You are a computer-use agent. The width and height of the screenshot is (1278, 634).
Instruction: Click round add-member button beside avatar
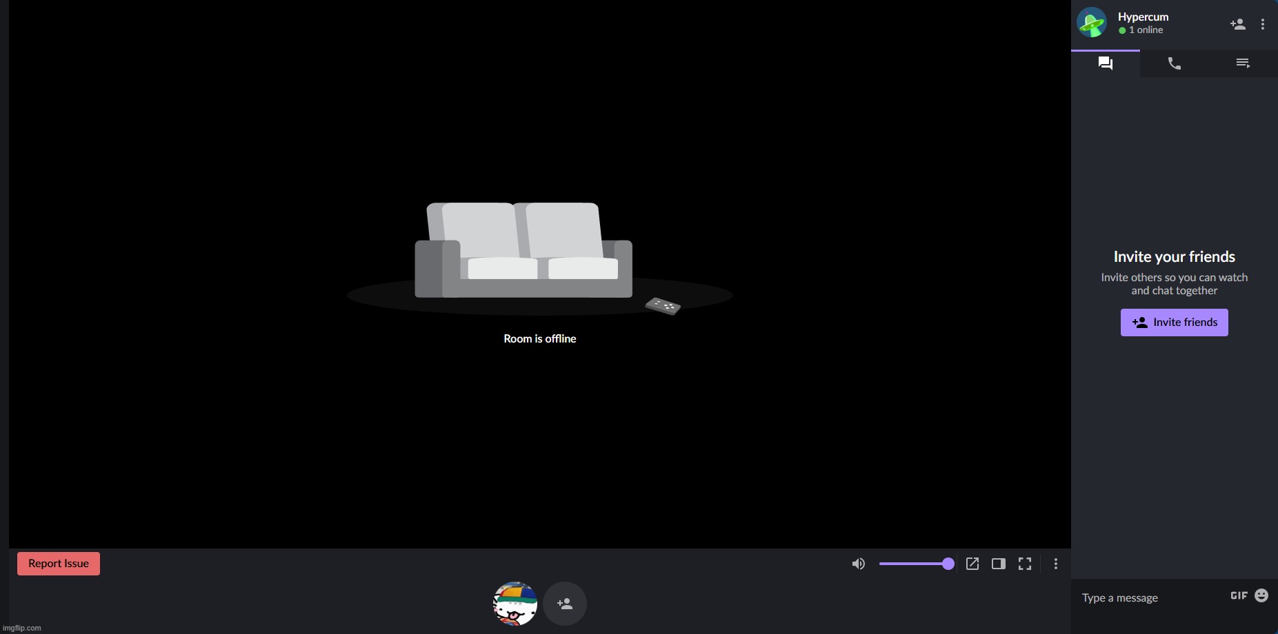pos(565,604)
